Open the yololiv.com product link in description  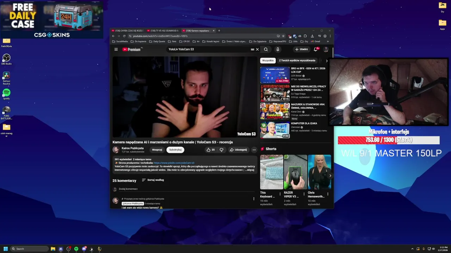click(174, 163)
